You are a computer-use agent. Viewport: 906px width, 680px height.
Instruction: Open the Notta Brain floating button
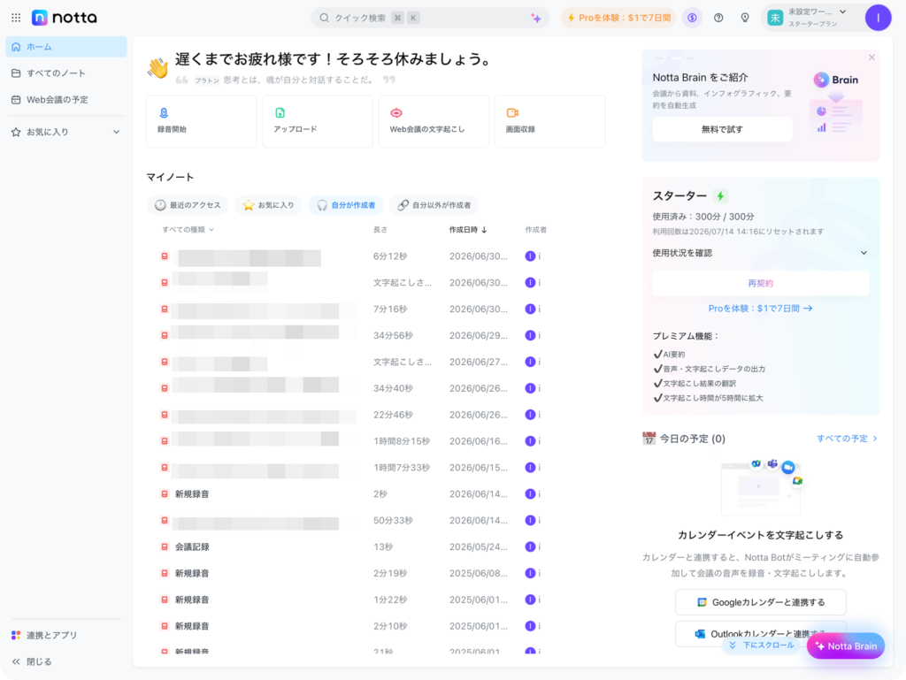tap(845, 646)
